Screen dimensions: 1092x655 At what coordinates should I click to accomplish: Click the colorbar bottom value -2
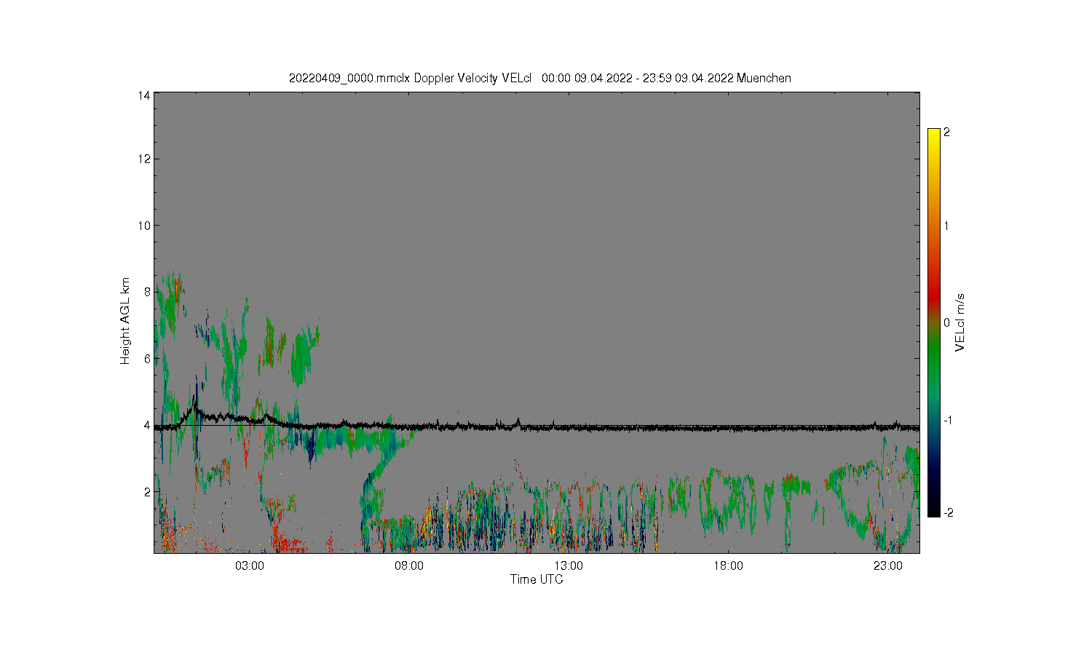coord(947,513)
